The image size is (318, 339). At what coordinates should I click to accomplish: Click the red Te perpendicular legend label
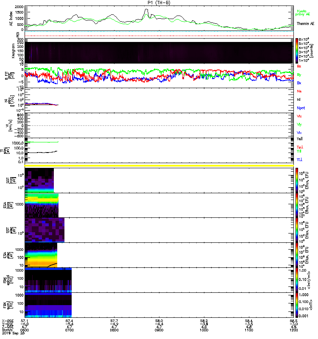(x=300, y=147)
